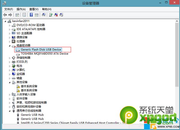The image size is (180, 130).
Task: Click the Update driver software toolbar icon
Action: [51, 15]
